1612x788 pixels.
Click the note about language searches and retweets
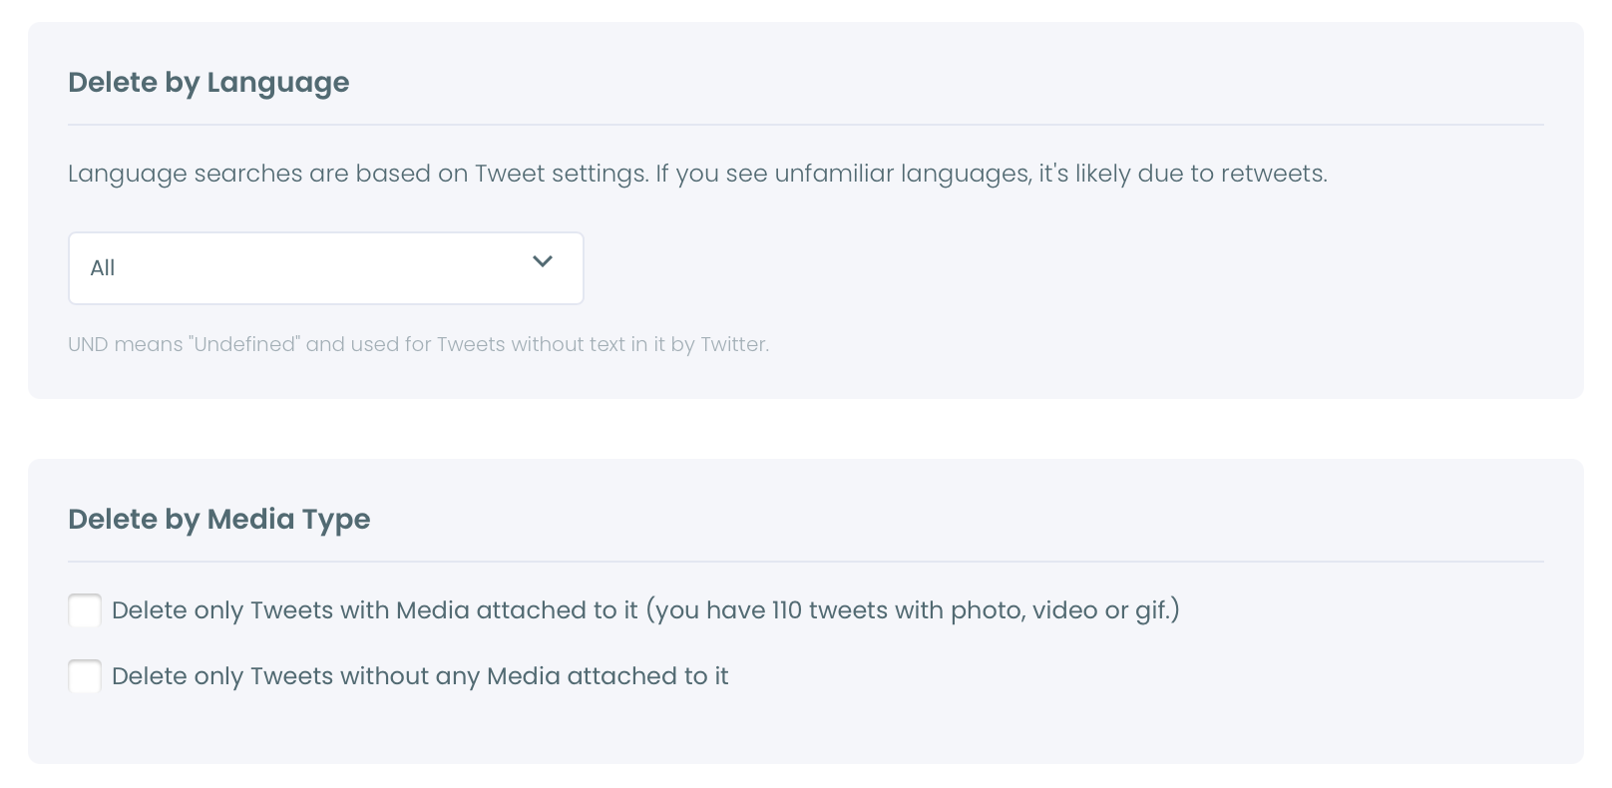click(x=697, y=173)
